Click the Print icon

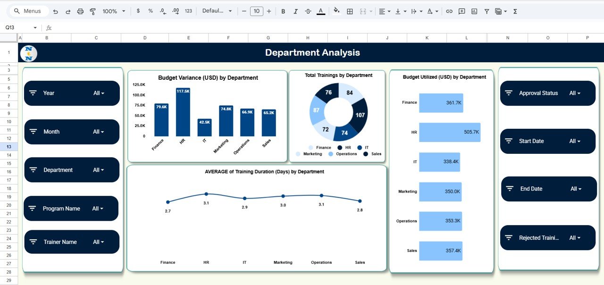pos(79,11)
